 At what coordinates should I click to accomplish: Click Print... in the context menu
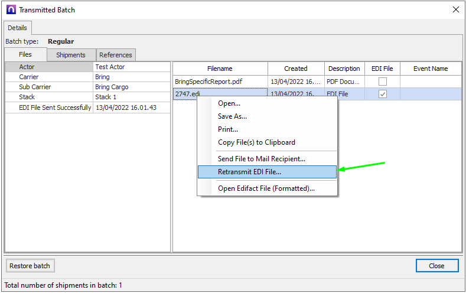click(228, 129)
